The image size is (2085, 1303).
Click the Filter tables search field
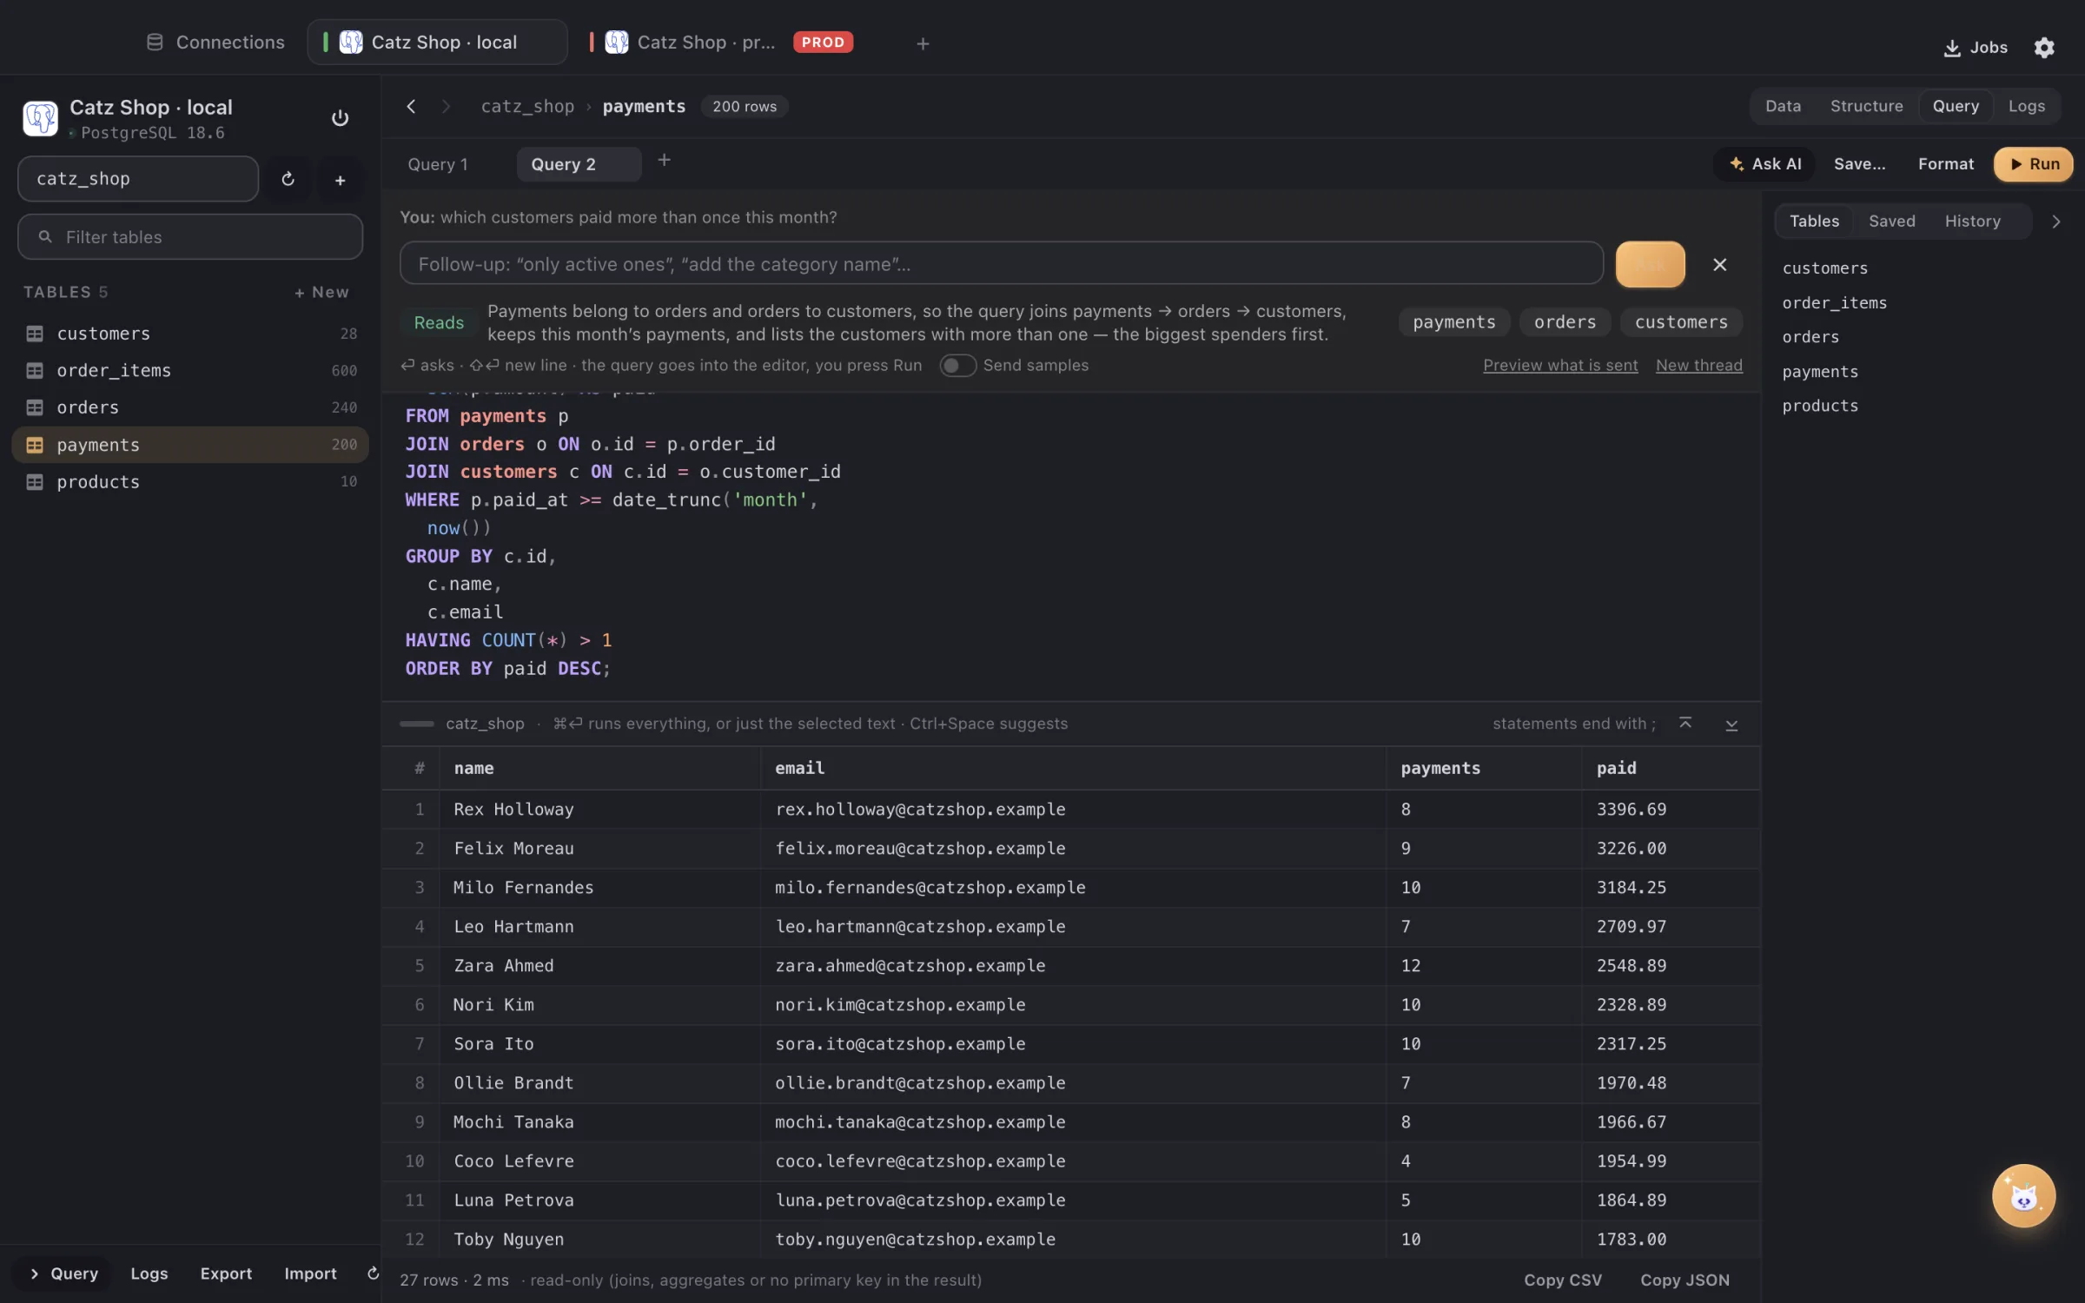point(190,236)
